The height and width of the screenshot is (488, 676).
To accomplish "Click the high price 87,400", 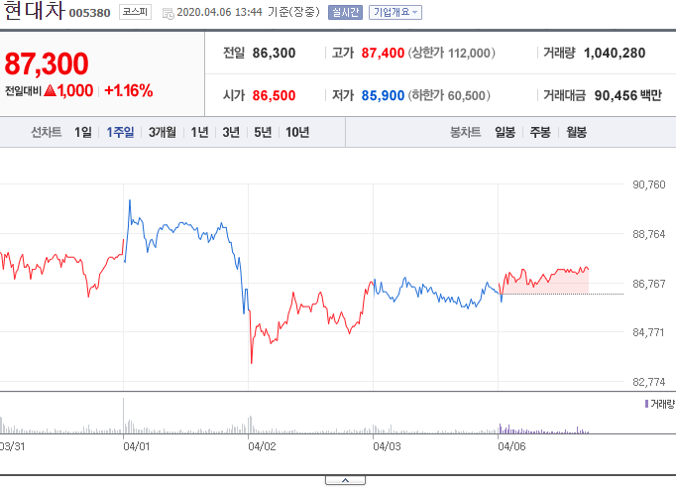I will [x=383, y=54].
